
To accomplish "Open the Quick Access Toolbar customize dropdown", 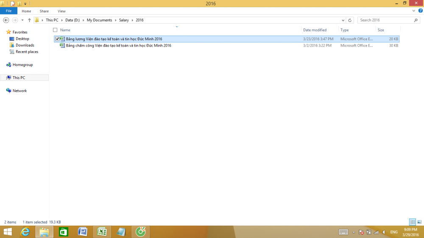I will pos(25,4).
